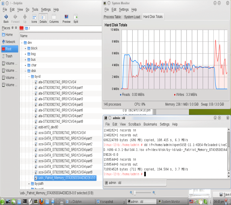Viewport: 231px width, 205px height.
Task: Click the Reads blue legend entry
Action: pos(132,95)
